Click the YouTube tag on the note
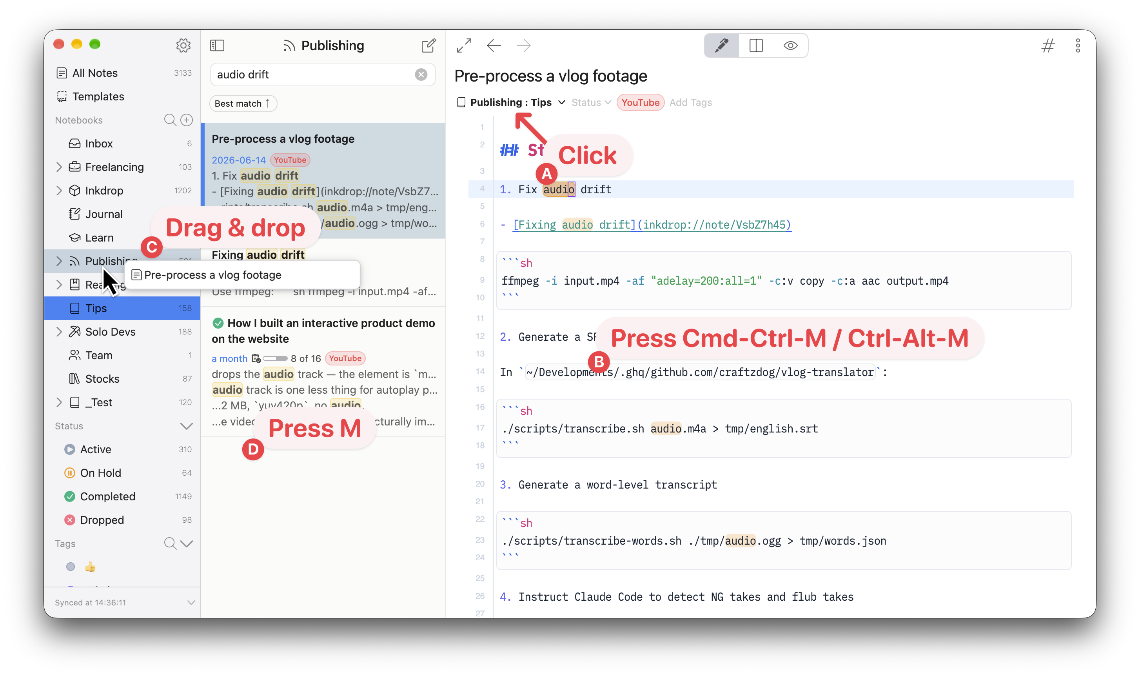This screenshot has height=676, width=1140. (x=640, y=102)
